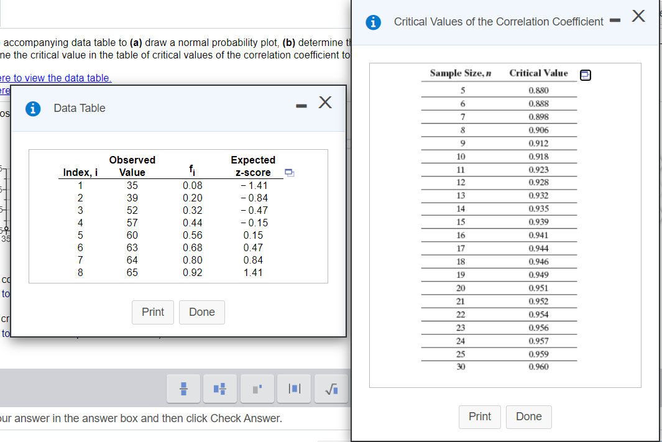
Task: Collapse the Data Table dialog with minimize dash
Action: [x=301, y=105]
